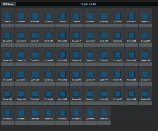Select the Control27 blue square
Image resolution: width=158 pixels, height=131 pixels.
tap(62, 55)
